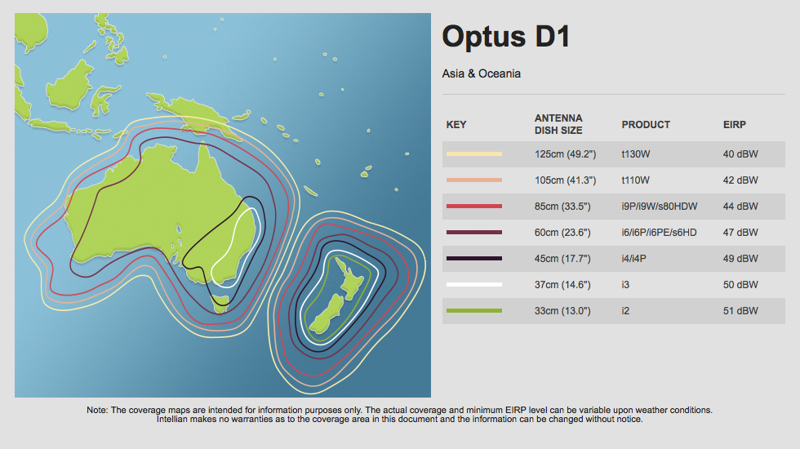Click the 60cm (23.6") dish size cell
Screen dimensions: 800x449
(x=564, y=233)
